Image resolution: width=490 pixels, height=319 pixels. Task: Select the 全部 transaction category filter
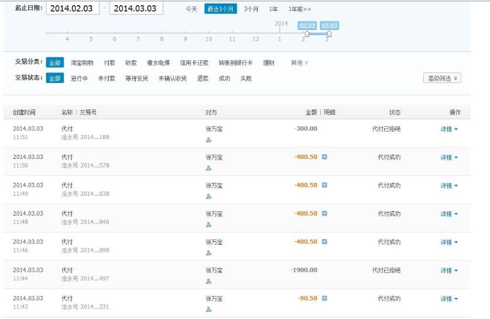tap(54, 63)
